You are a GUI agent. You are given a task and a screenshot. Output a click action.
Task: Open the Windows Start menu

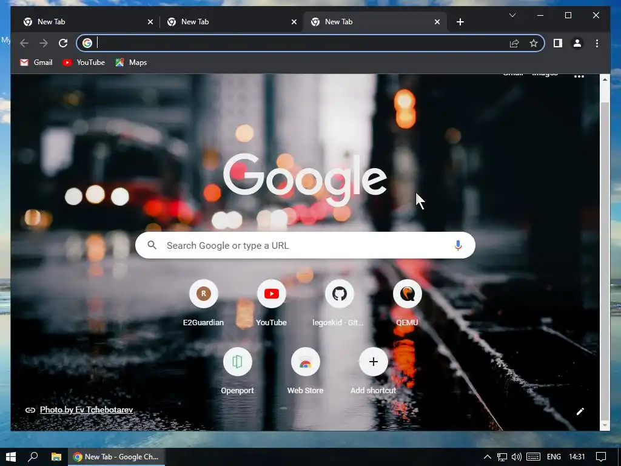tap(11, 457)
